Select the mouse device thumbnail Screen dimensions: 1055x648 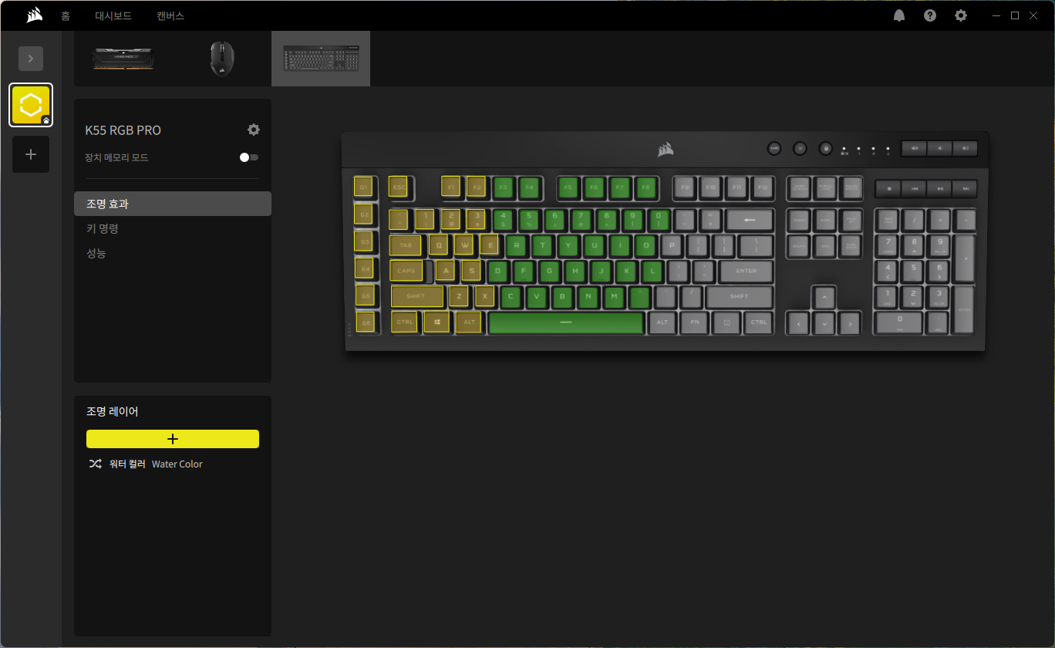coord(222,59)
